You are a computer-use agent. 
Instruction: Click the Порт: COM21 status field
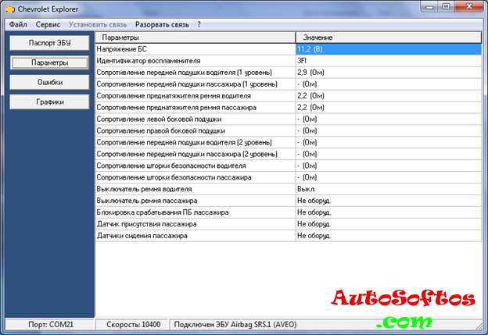(50, 324)
